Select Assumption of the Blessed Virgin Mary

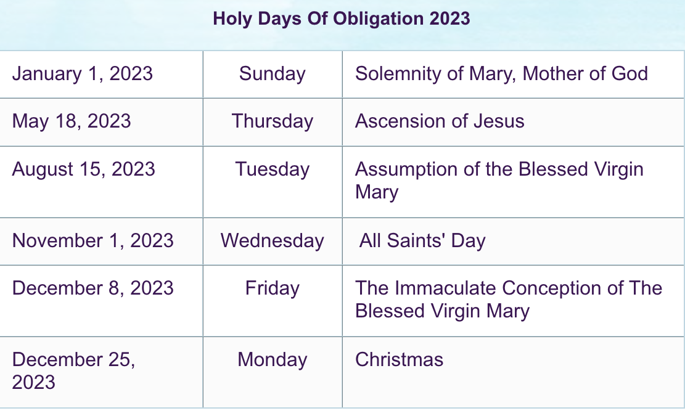(x=499, y=181)
